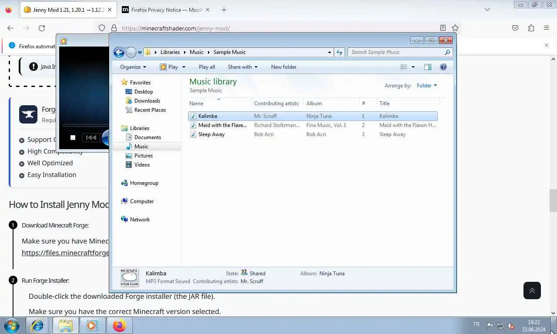Open the Arrange by Folder dropdown

pos(427,86)
